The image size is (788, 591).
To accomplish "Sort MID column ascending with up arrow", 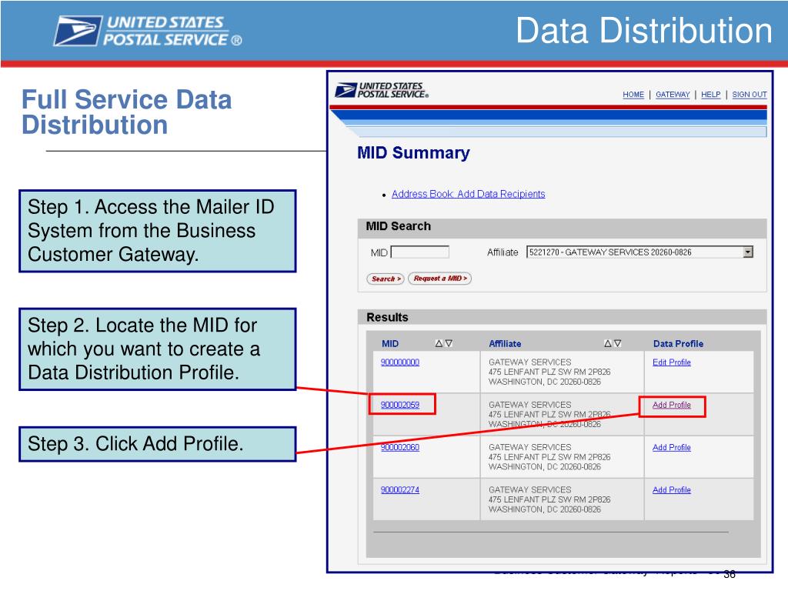I will [439, 344].
